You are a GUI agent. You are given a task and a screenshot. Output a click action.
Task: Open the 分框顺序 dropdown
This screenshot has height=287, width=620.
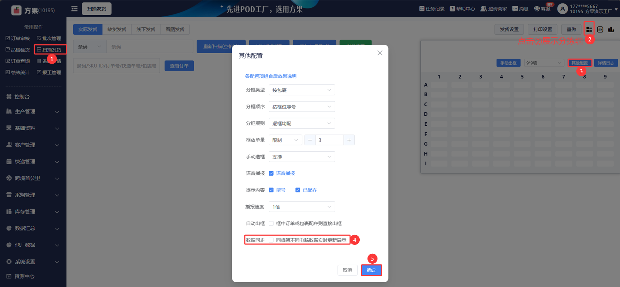[302, 107]
